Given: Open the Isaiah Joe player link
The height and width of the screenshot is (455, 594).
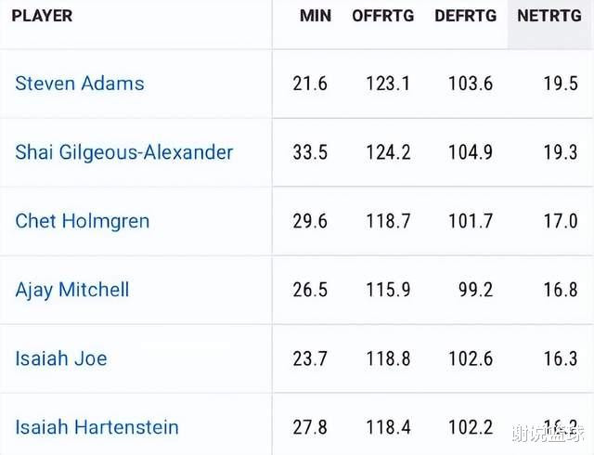Looking at the screenshot, I should 60,358.
